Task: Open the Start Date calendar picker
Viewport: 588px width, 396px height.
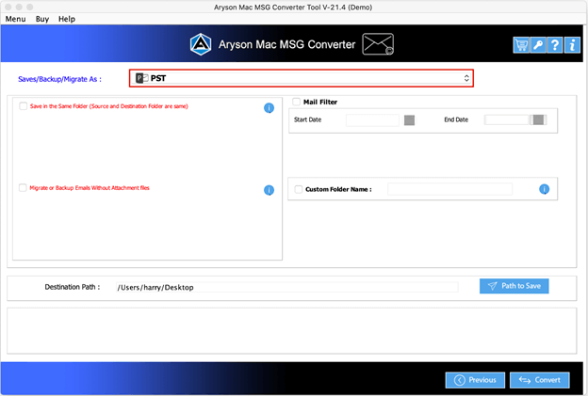Action: coord(409,120)
